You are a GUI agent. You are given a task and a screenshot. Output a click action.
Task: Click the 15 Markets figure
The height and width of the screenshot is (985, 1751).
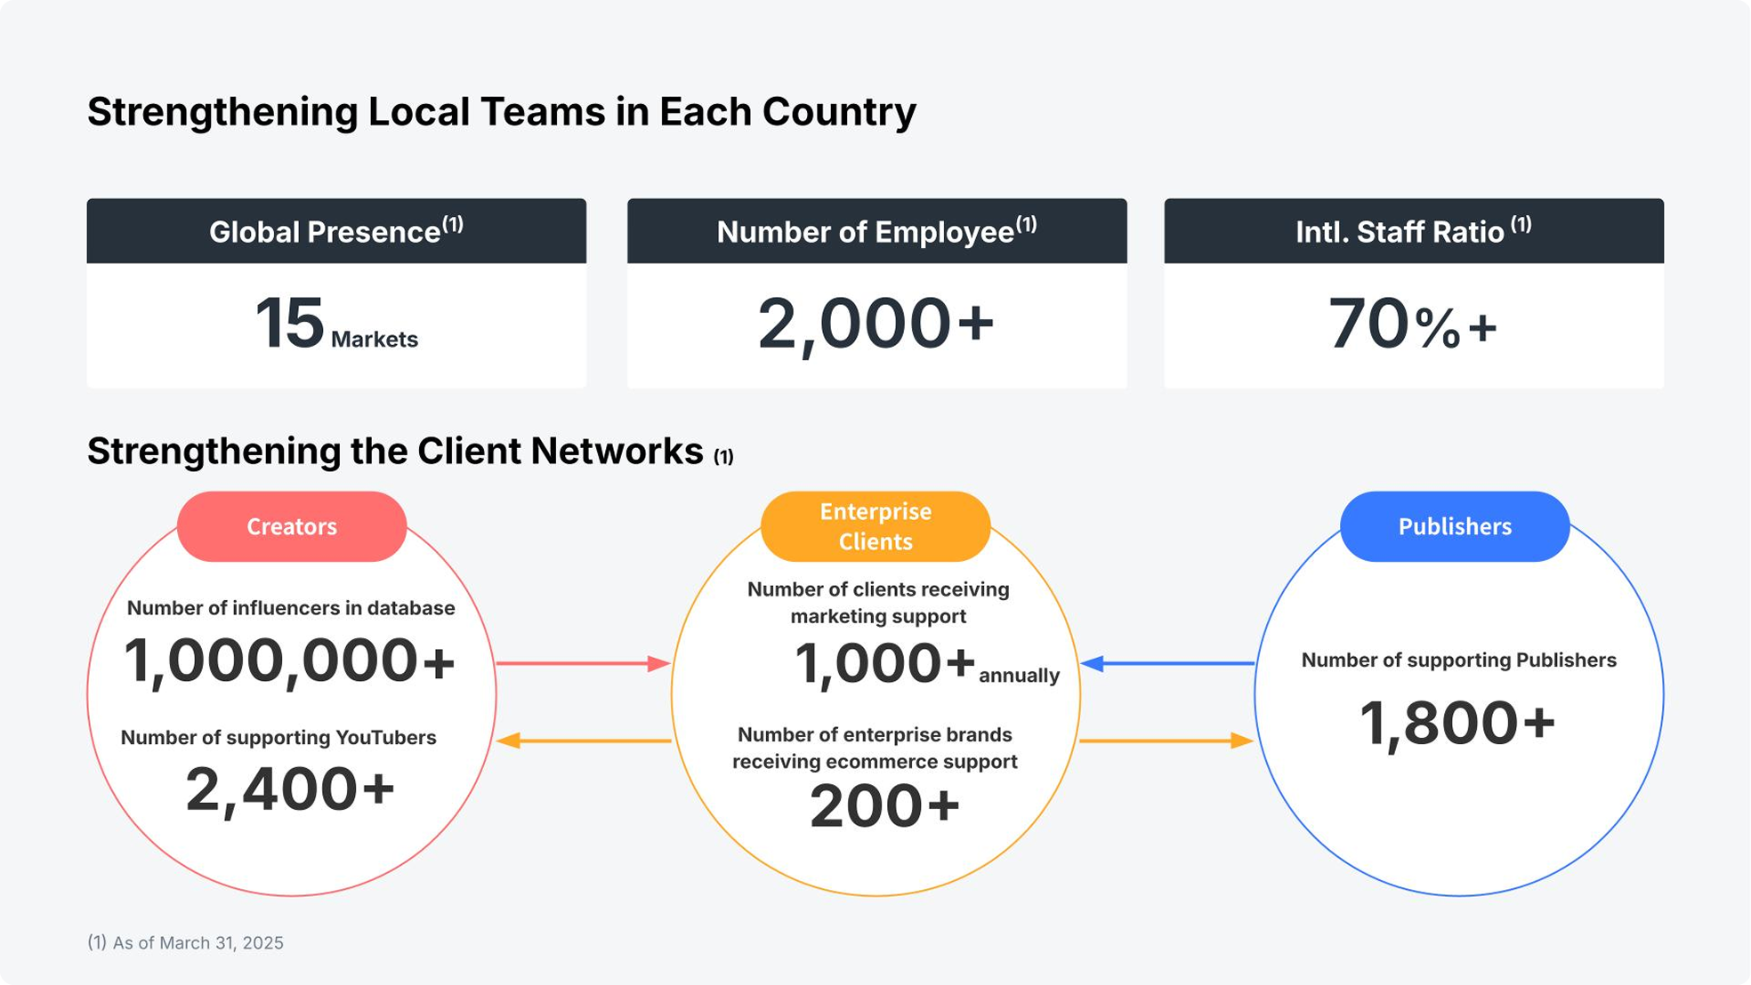click(x=335, y=324)
